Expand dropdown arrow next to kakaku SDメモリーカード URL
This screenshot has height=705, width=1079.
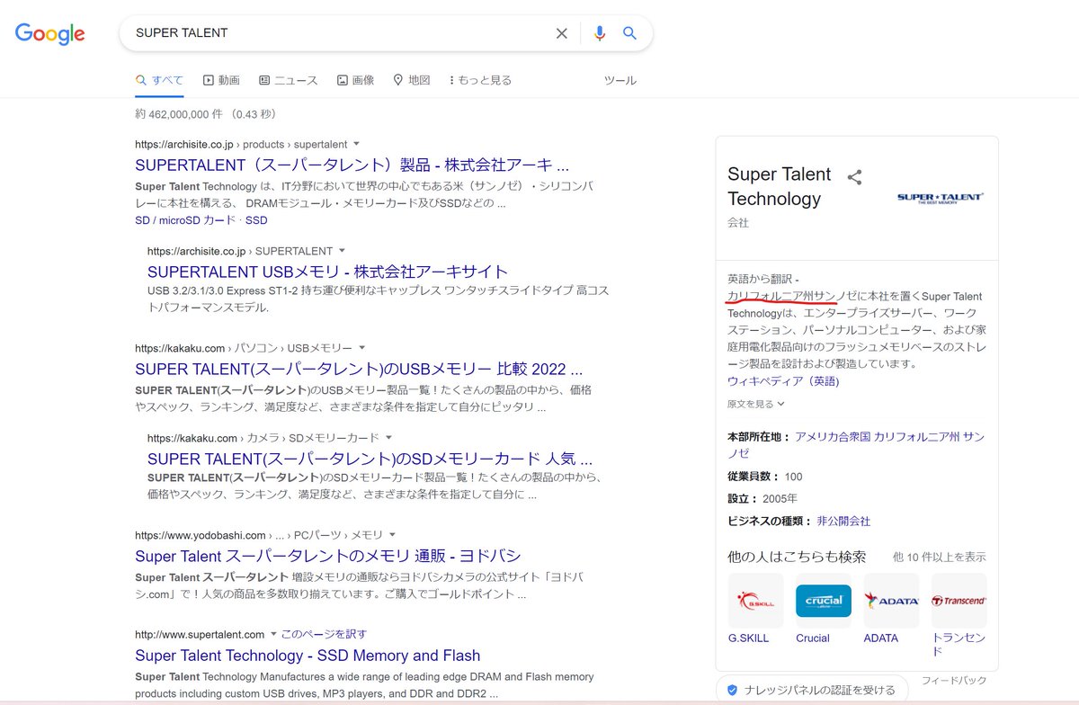[x=388, y=438]
